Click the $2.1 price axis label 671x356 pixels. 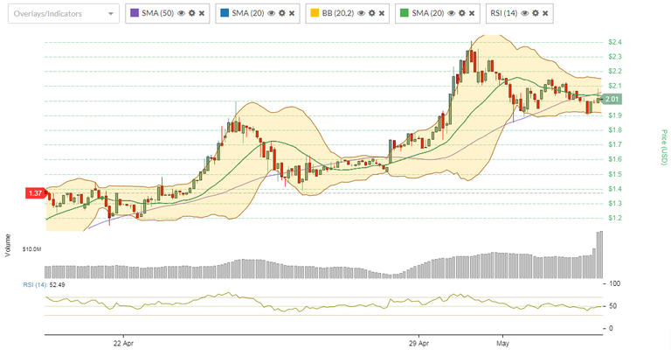point(615,86)
